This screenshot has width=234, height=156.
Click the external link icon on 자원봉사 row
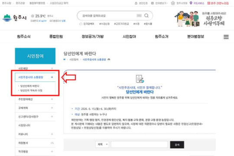(52, 143)
